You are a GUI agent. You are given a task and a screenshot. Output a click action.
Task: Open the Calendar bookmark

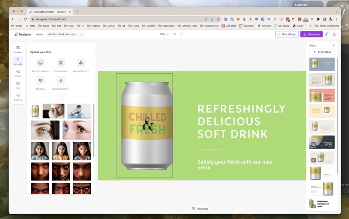(x=246, y=26)
